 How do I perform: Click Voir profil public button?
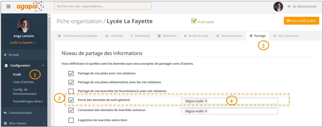pos(301,21)
